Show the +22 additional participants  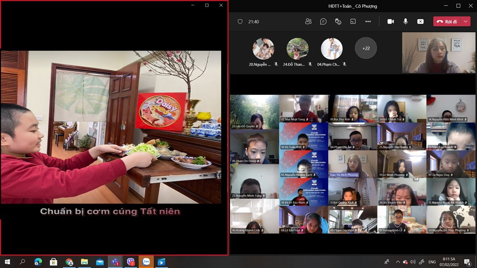click(366, 48)
